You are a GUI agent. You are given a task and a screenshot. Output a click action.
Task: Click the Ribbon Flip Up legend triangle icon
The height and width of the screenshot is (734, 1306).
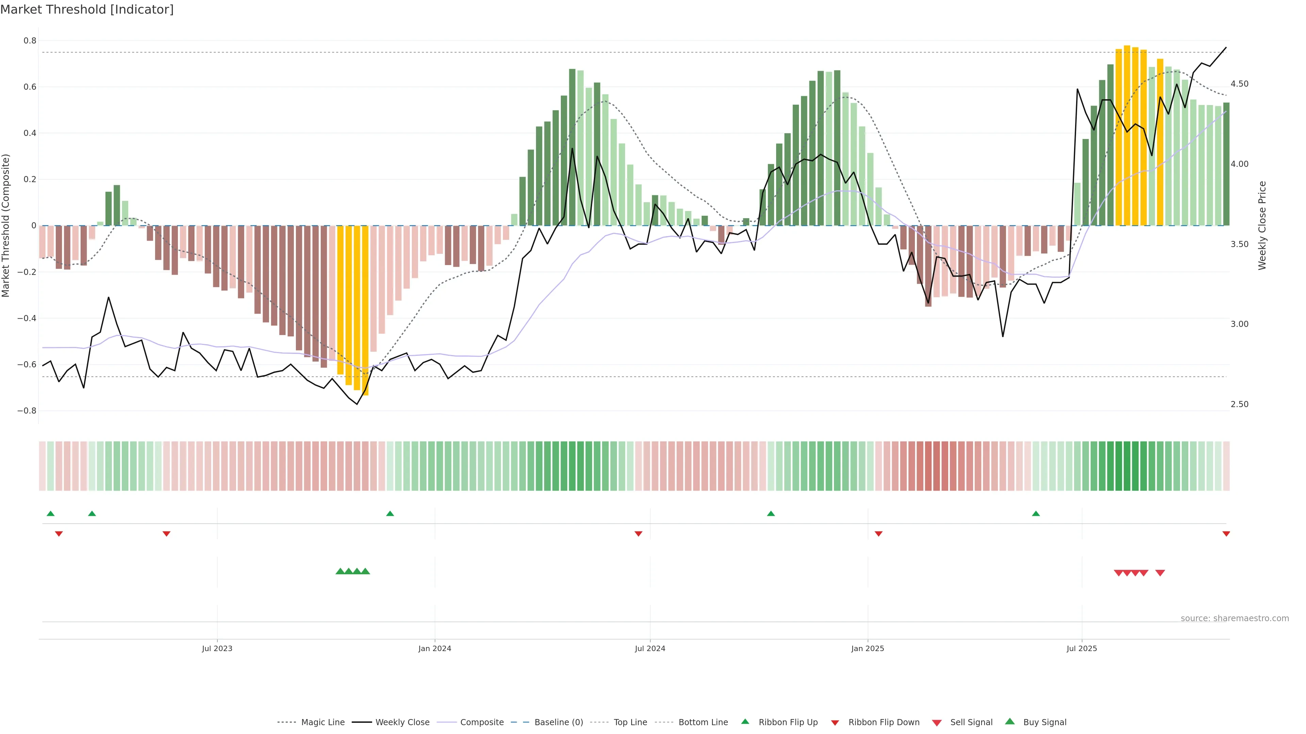coord(745,721)
